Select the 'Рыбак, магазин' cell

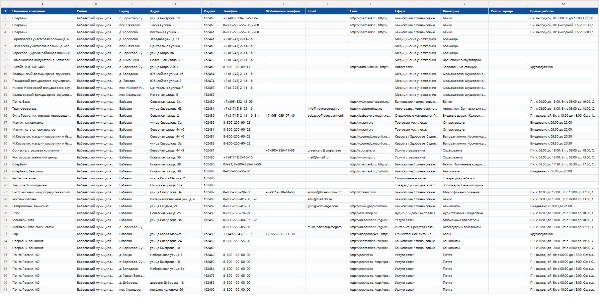[x=43, y=178]
